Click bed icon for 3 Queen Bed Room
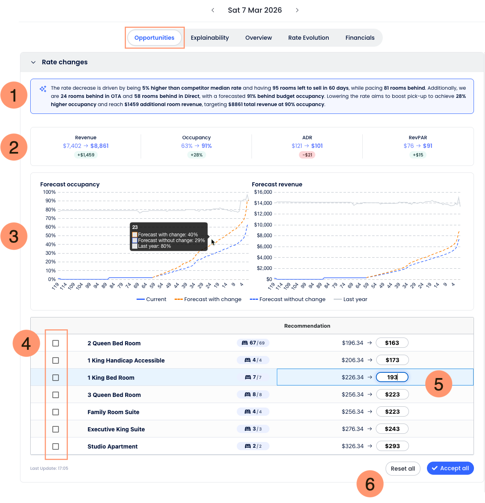The image size is (485, 503). tap(247, 394)
